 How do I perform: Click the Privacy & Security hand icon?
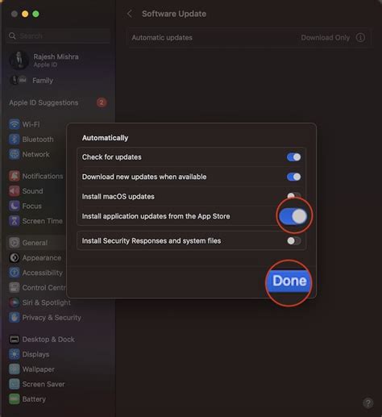15,318
